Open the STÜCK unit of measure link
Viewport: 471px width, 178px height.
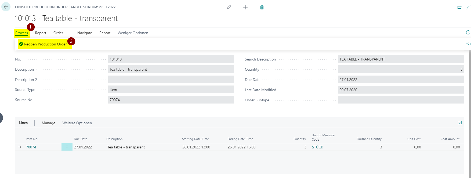click(317, 147)
